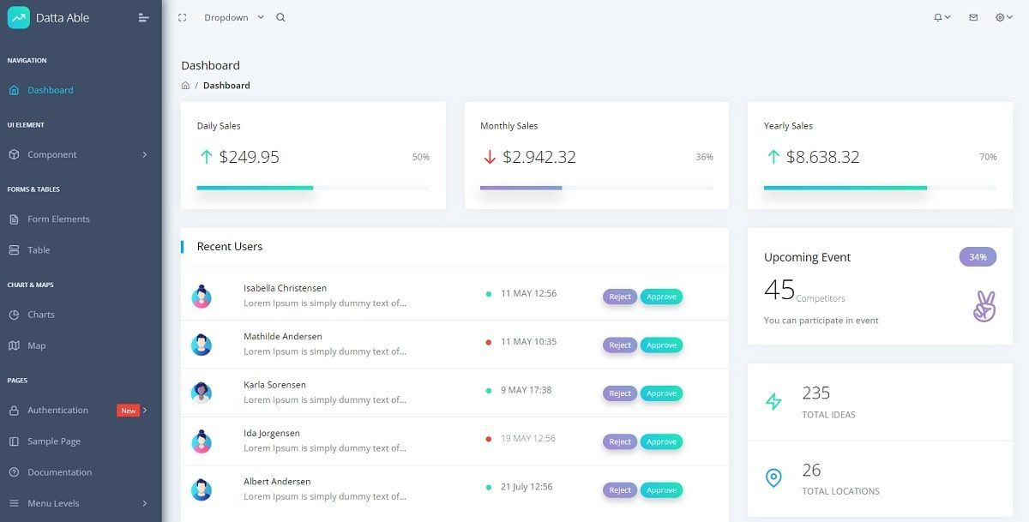Open the Dropdown menu in the top bar
Viewport: 1029px width, 522px height.
point(226,17)
